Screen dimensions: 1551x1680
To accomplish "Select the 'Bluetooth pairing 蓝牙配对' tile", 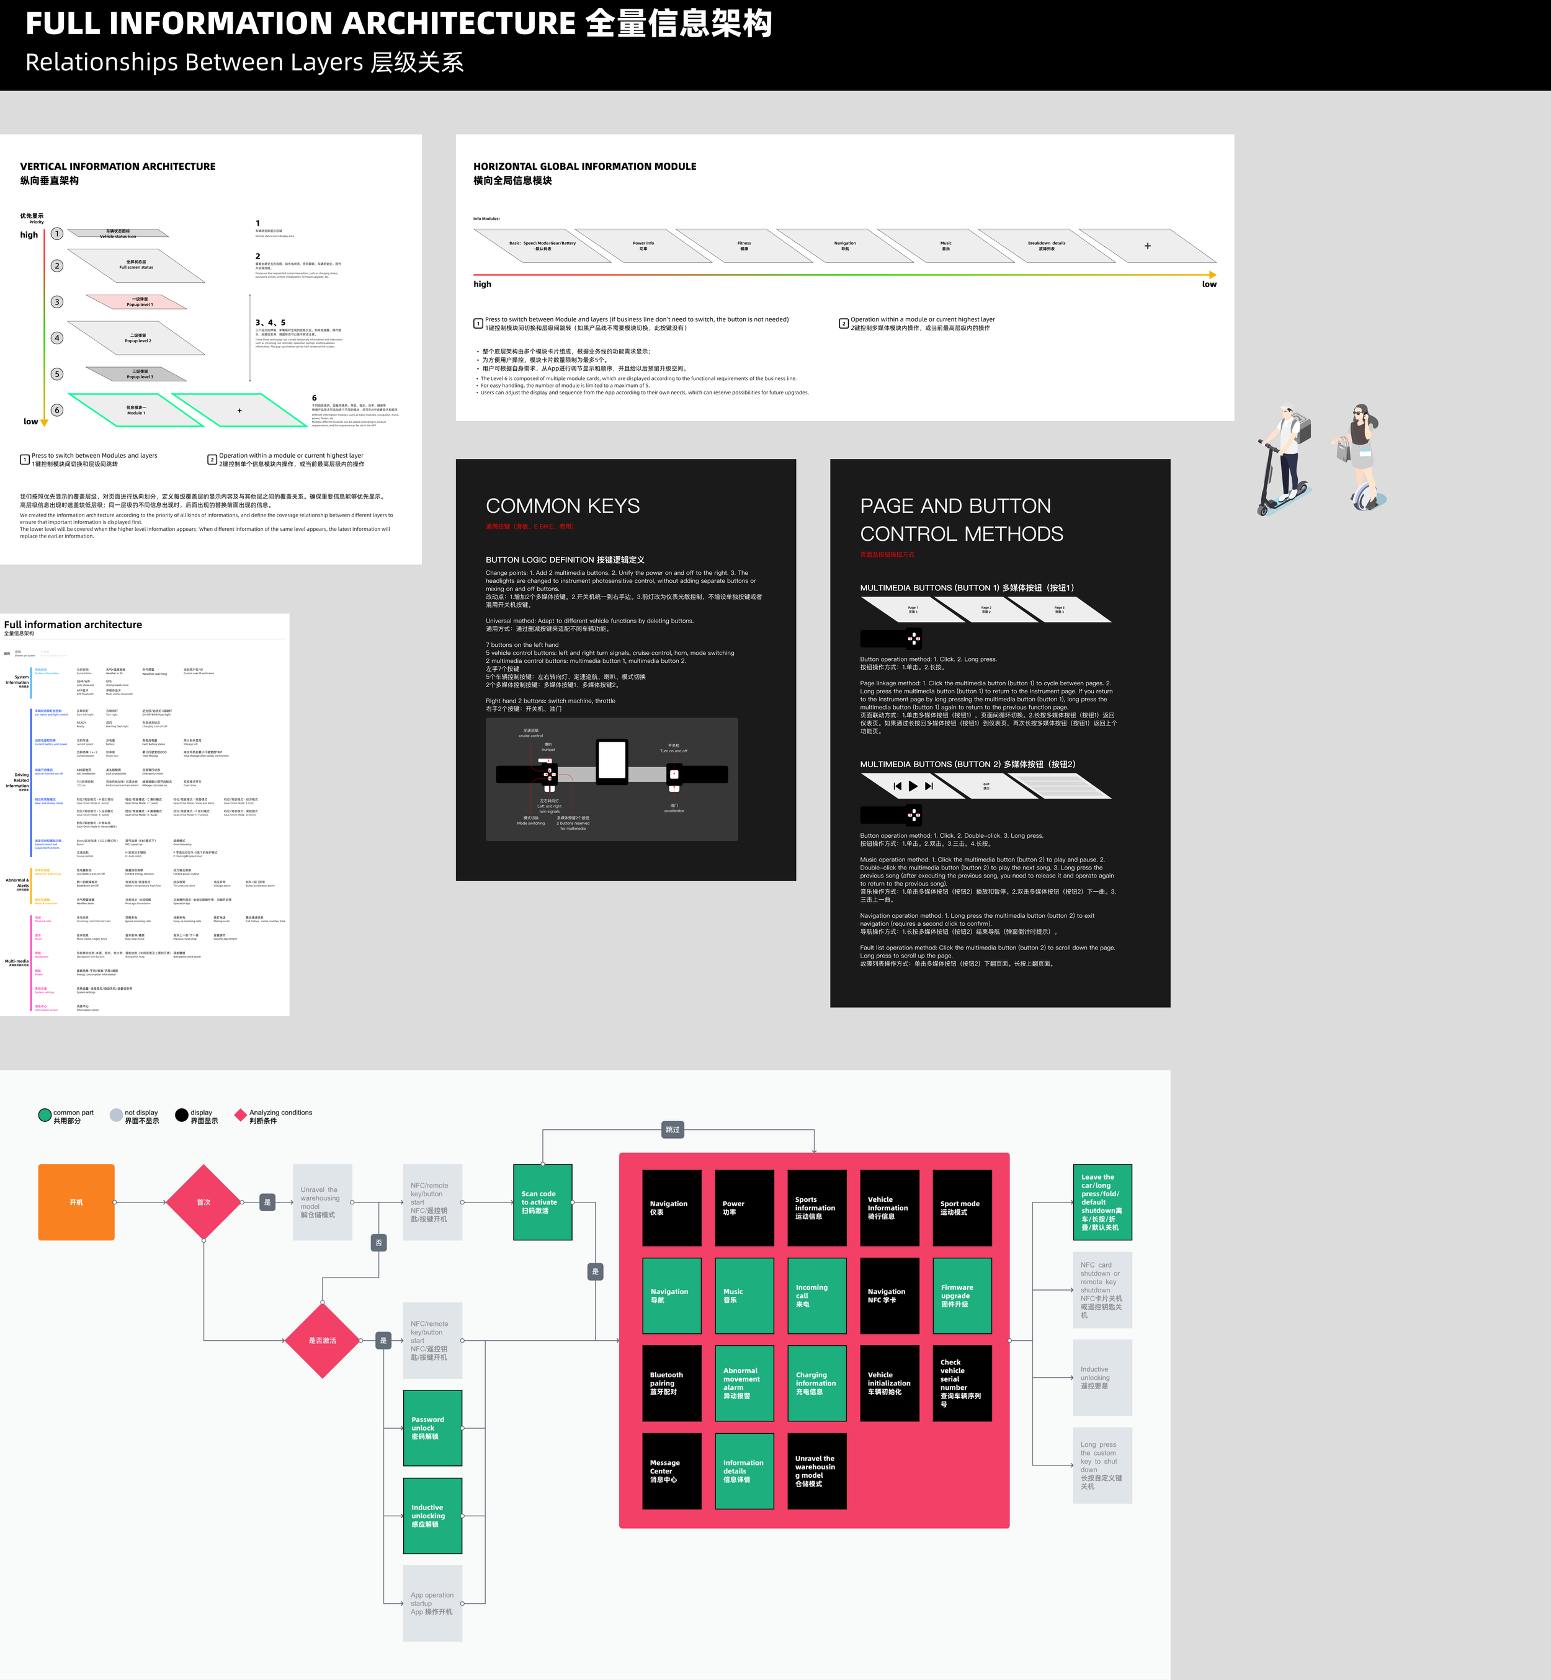I will pyautogui.click(x=671, y=1383).
